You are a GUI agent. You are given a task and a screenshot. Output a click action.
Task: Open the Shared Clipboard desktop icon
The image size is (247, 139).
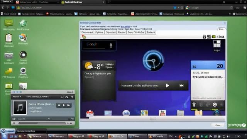9,40
